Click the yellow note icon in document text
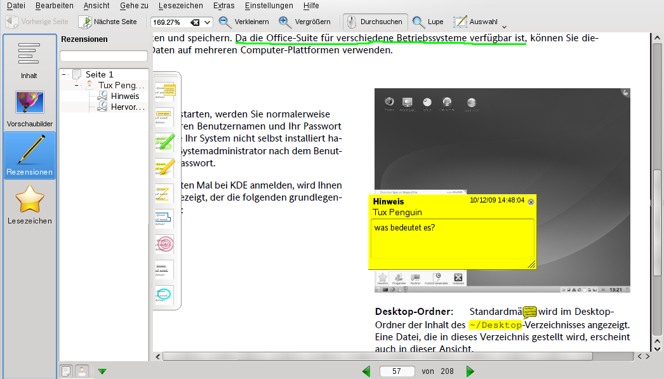Viewport: 664px width, 379px height. (x=529, y=312)
